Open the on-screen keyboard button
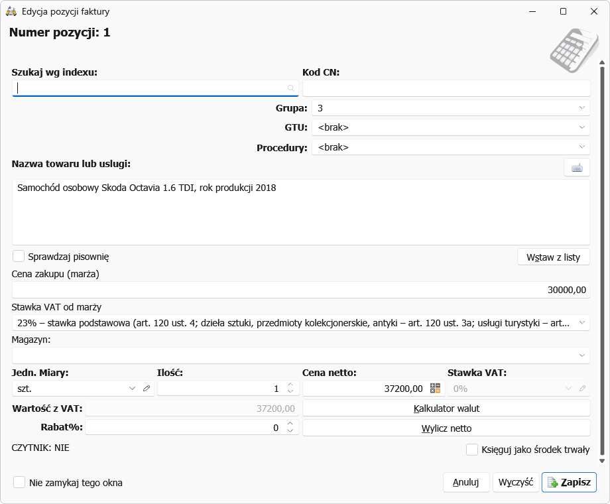Image resolution: width=610 pixels, height=504 pixels. (x=577, y=168)
